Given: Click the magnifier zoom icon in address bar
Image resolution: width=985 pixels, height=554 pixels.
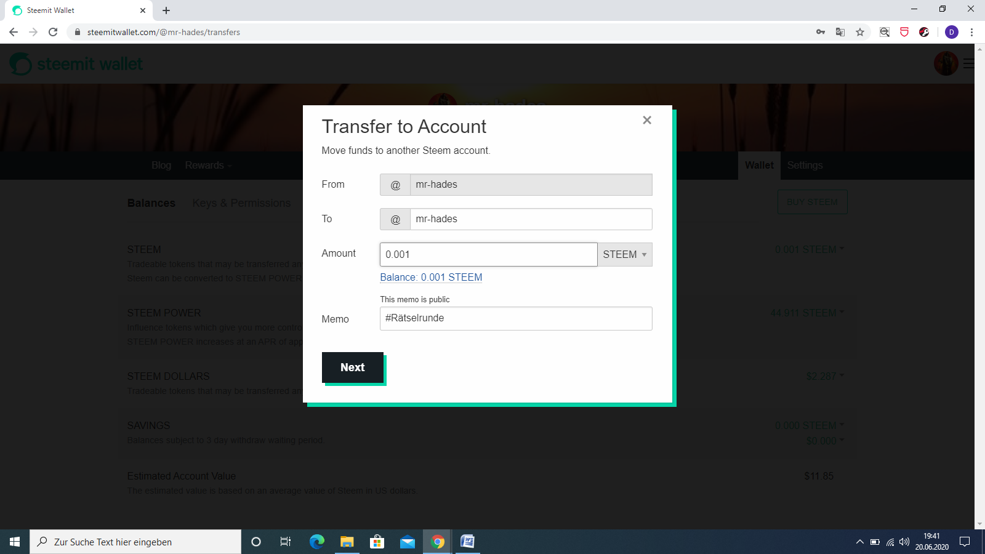Looking at the screenshot, I should (885, 32).
